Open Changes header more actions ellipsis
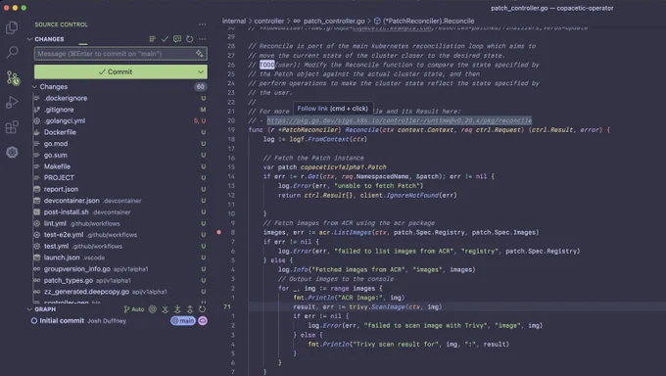666x376 pixels. [202, 39]
